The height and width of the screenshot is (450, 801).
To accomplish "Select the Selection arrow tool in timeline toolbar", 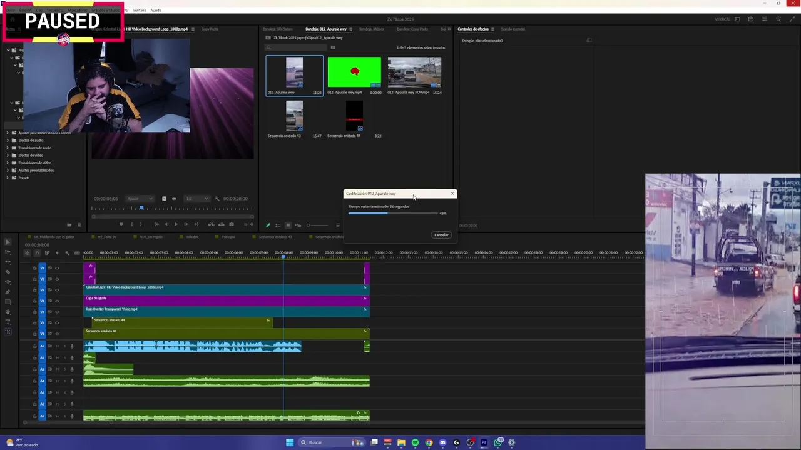I will pos(8,242).
